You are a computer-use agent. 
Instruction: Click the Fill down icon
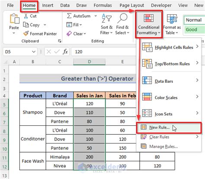tap(69, 25)
